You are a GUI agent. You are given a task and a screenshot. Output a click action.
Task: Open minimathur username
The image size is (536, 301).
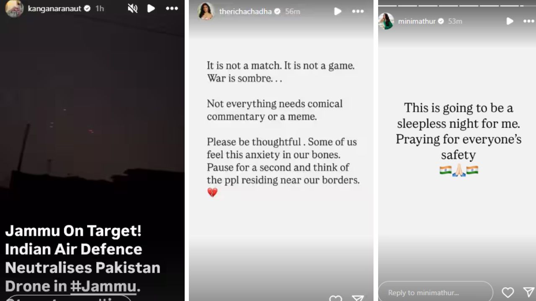(x=417, y=21)
